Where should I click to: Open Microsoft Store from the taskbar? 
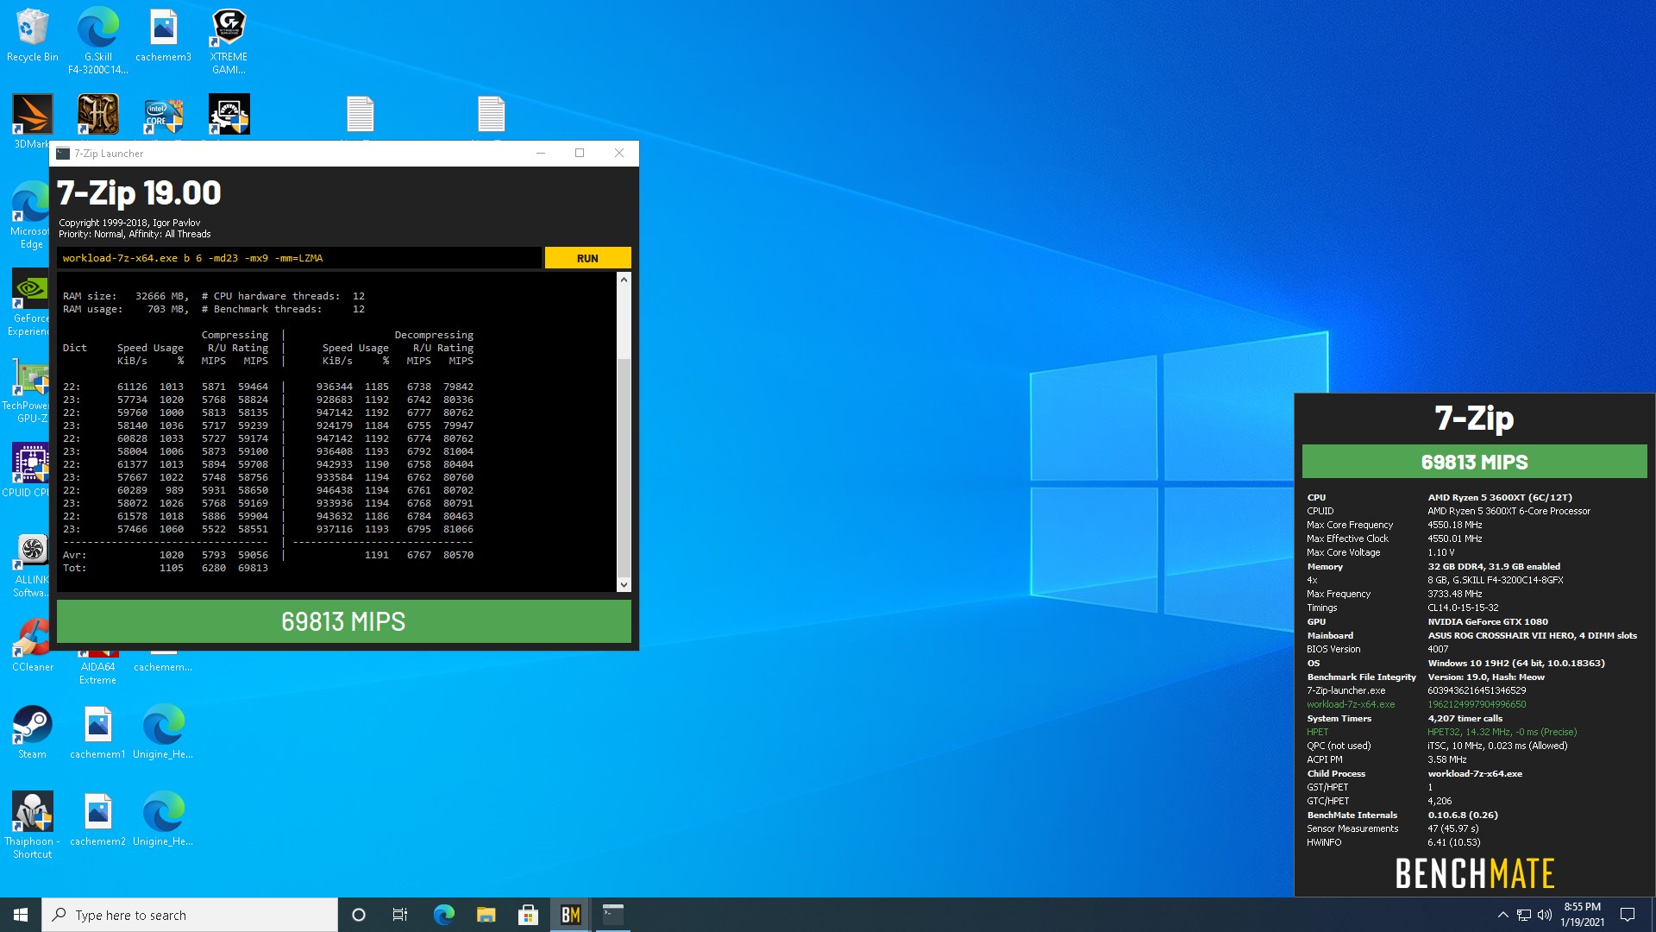tap(528, 915)
